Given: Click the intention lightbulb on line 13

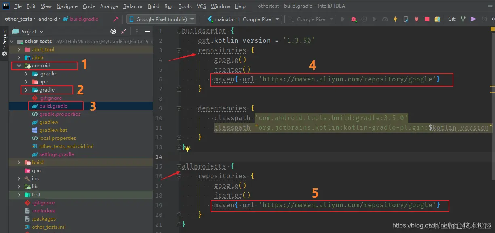Looking at the screenshot, I should pos(187,148).
